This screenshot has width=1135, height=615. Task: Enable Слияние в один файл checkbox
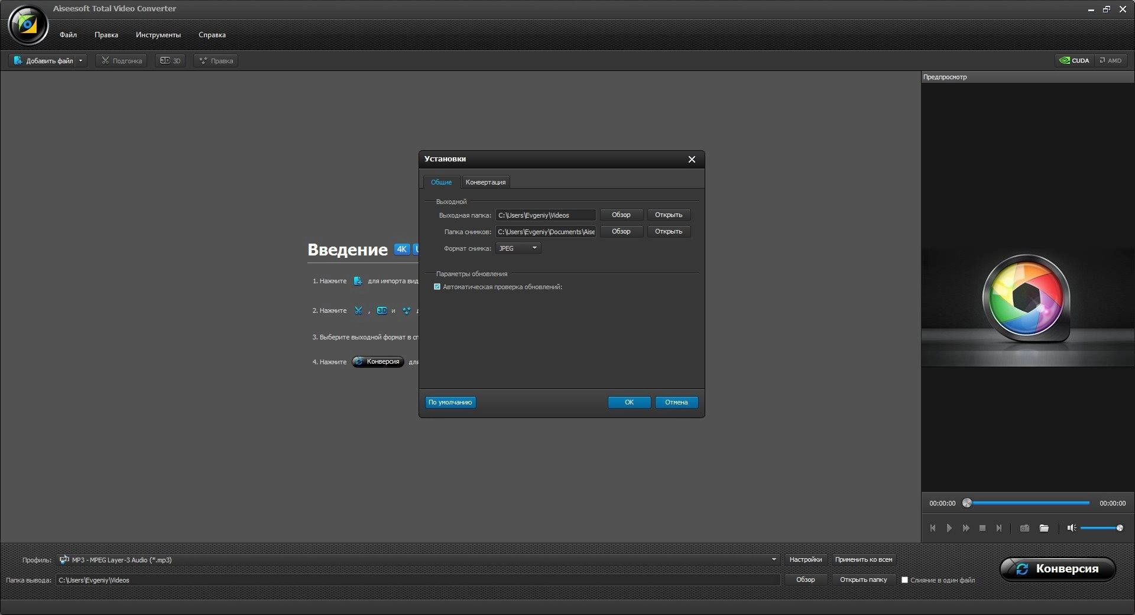point(904,580)
